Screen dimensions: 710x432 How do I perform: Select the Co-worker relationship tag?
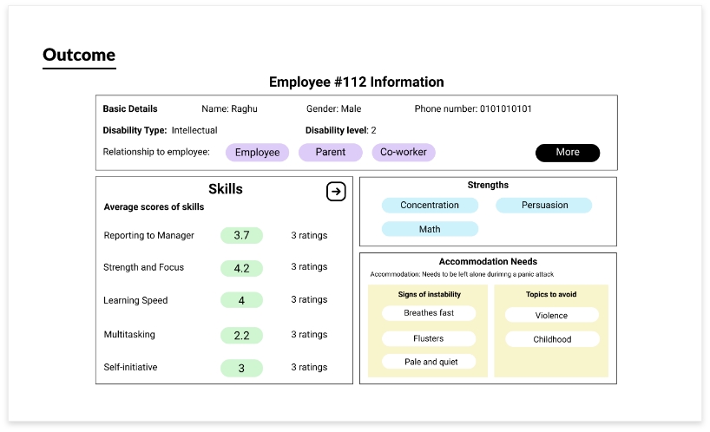click(x=404, y=153)
